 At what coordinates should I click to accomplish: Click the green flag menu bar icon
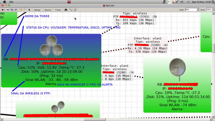point(169,2)
